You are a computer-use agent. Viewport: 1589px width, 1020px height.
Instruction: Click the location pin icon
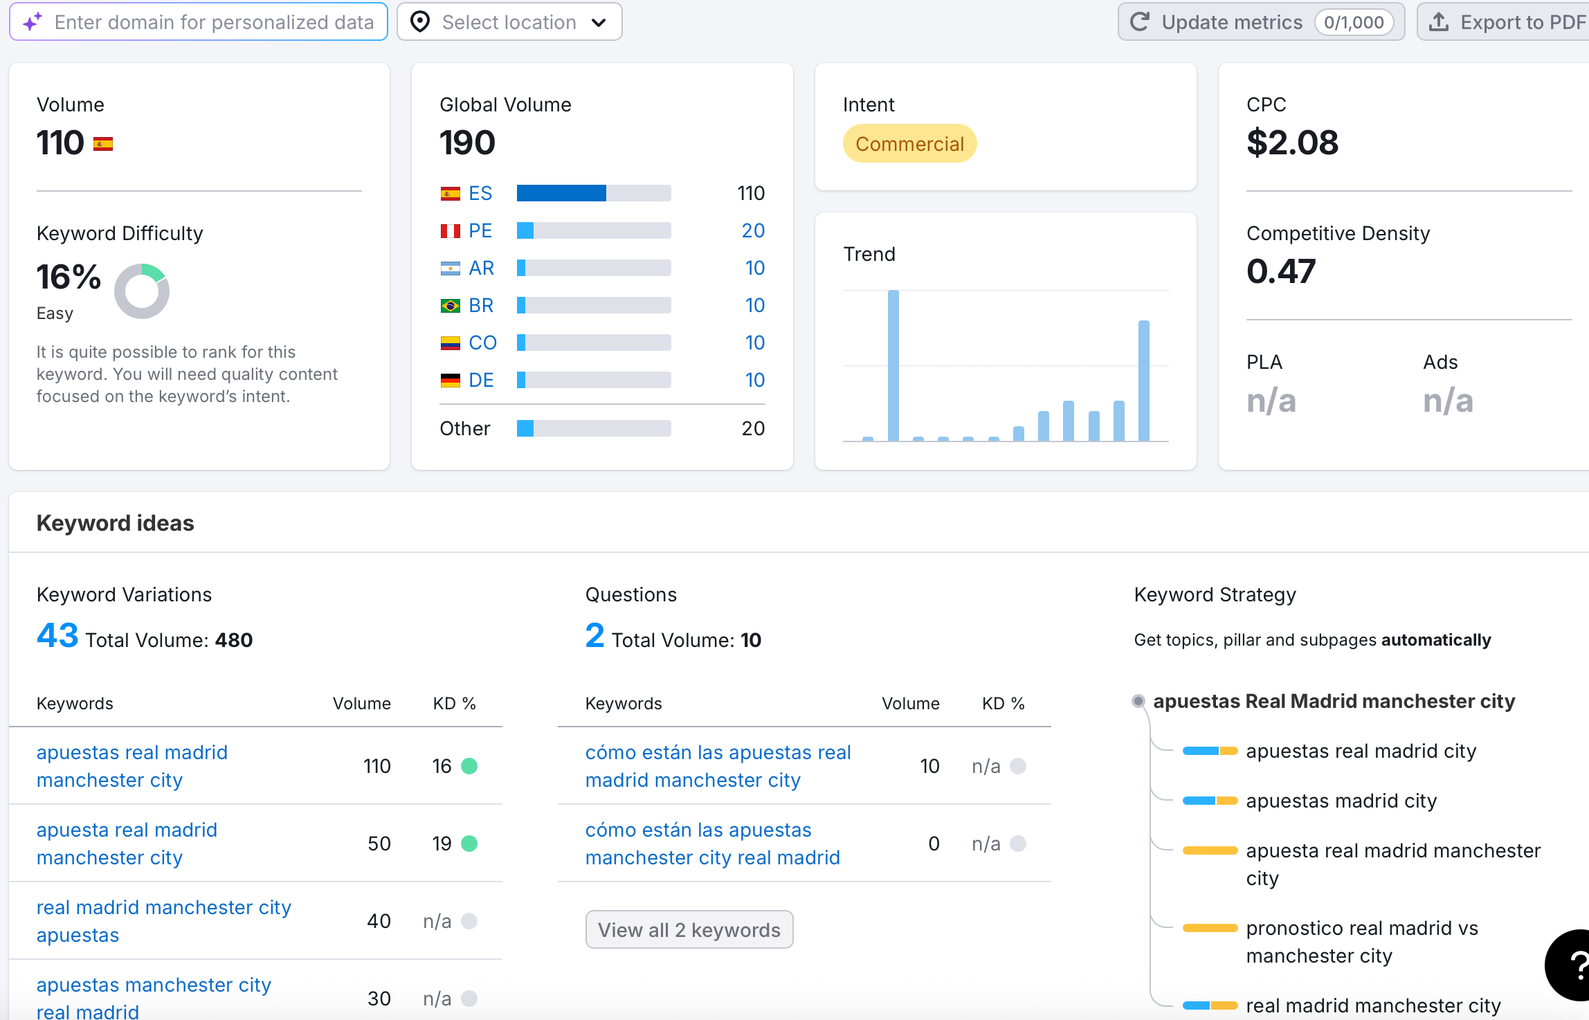tap(419, 22)
